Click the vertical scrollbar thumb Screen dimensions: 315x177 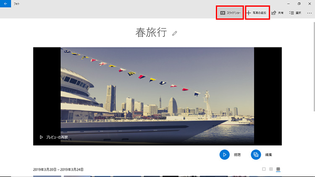(314, 66)
